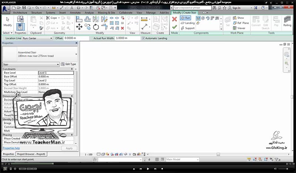
Task: Click the Landing component button
Action: 188,23
